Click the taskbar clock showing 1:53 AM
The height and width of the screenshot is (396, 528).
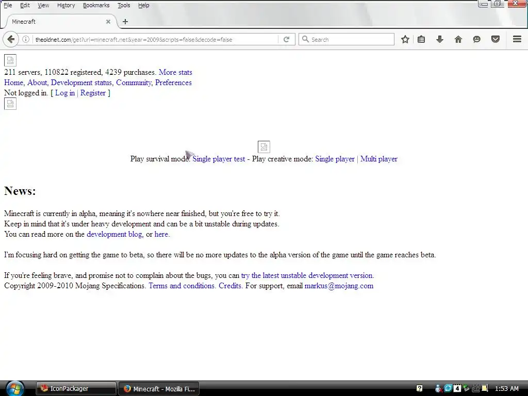506,389
